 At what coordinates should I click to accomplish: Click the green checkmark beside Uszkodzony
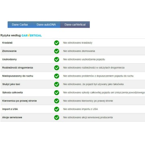pos(57,60)
